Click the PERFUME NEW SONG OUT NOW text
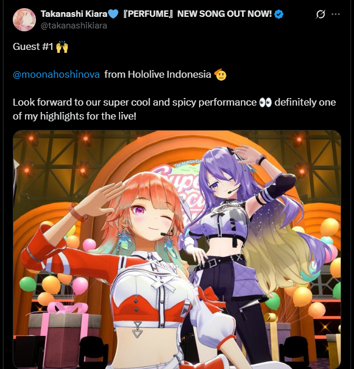 tap(197, 14)
